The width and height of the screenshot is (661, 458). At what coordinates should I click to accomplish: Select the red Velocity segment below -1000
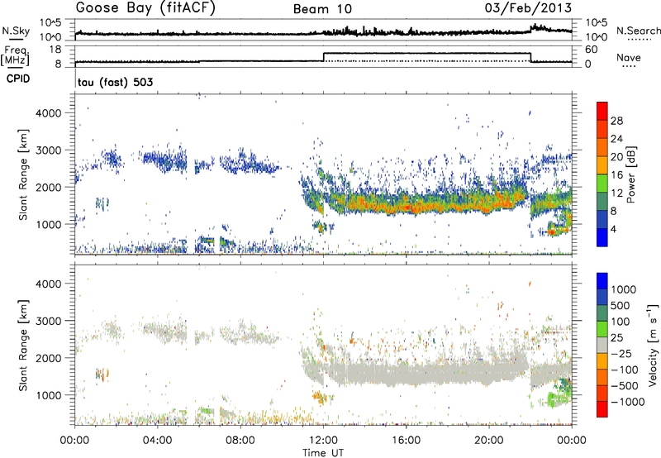pos(602,409)
